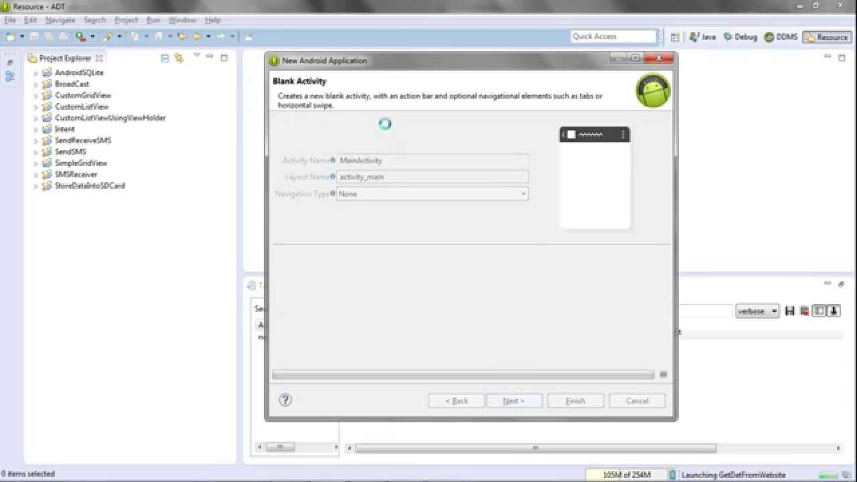This screenshot has width=857, height=482.
Task: Click the Cancel button in the dialog
Action: (637, 401)
